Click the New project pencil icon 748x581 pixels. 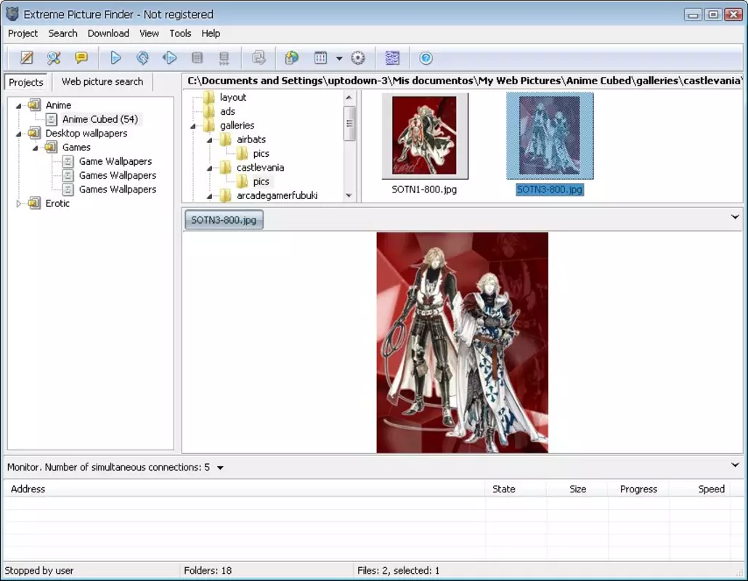27,58
